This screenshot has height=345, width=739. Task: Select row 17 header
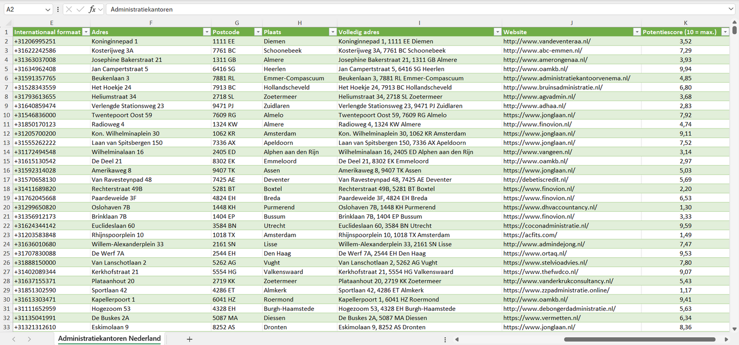tap(6, 180)
